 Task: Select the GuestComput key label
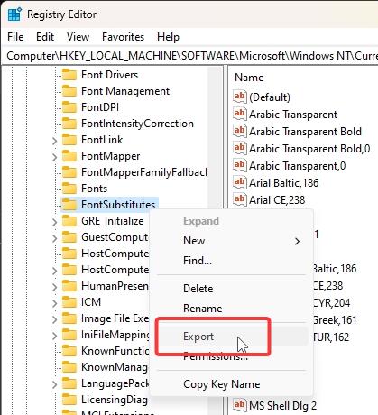click(x=115, y=237)
